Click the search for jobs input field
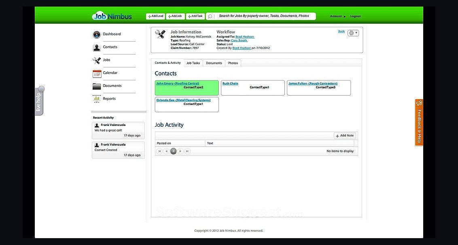This screenshot has height=245, width=458. click(x=264, y=16)
